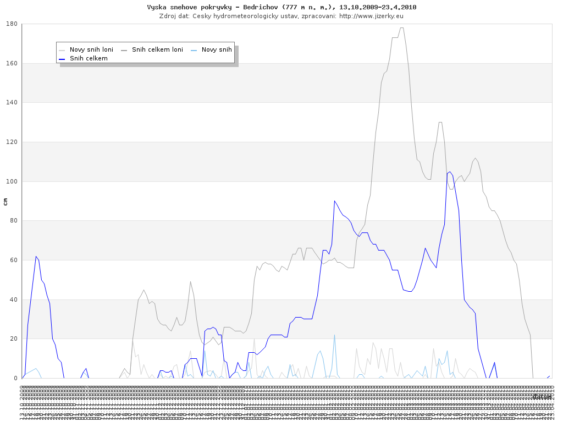Click the 'cm' y-axis unit label
This screenshot has width=563, height=422.
(5, 202)
